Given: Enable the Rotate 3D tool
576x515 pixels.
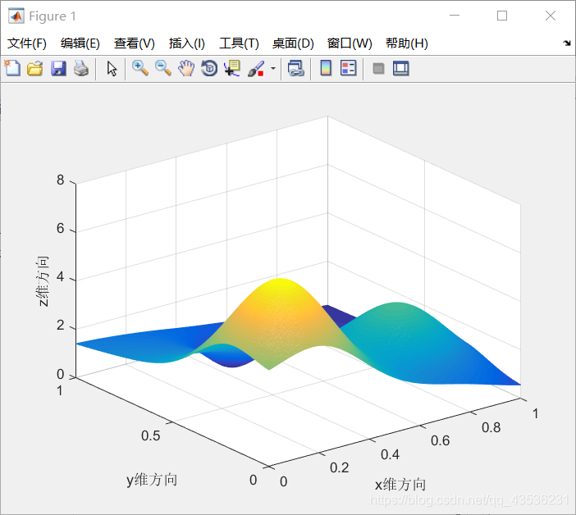Looking at the screenshot, I should (x=209, y=68).
